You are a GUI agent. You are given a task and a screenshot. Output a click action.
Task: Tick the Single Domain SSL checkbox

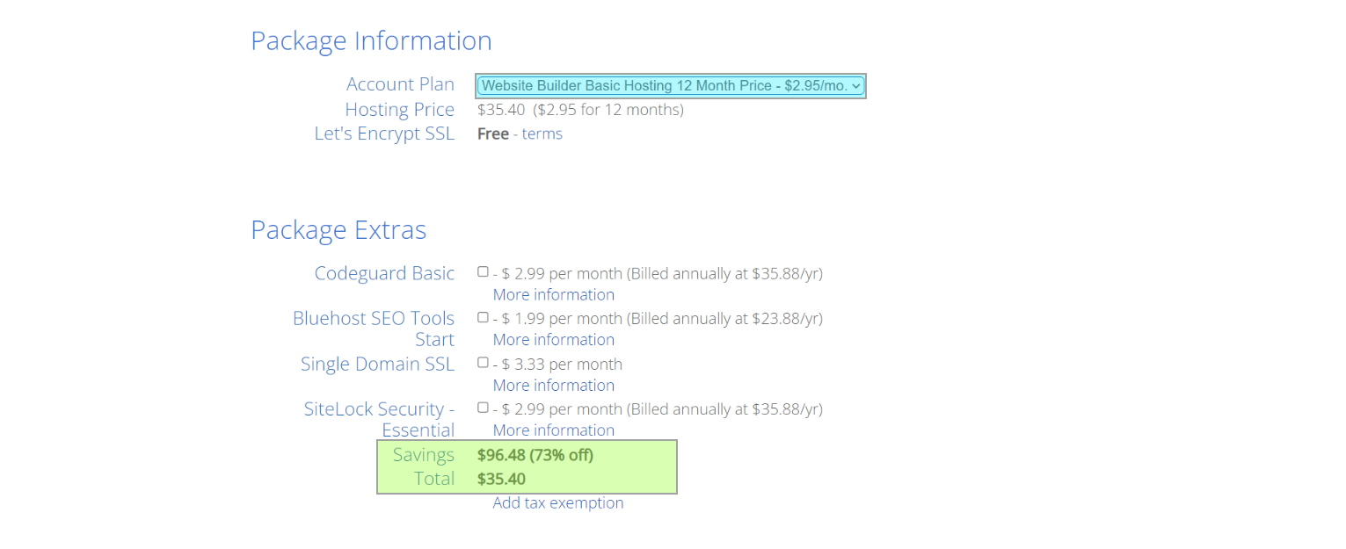coord(483,363)
